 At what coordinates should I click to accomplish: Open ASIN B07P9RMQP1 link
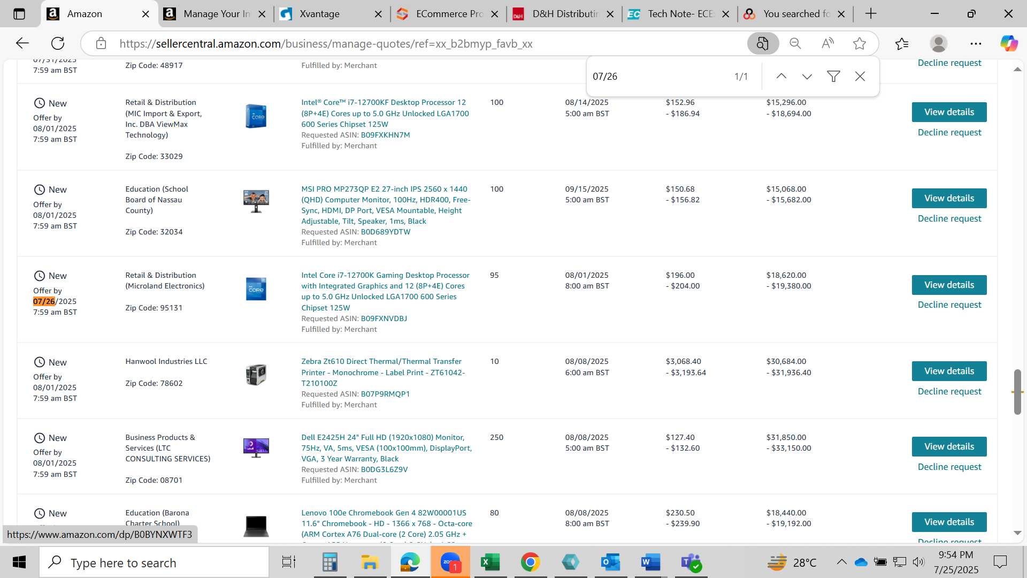click(385, 394)
